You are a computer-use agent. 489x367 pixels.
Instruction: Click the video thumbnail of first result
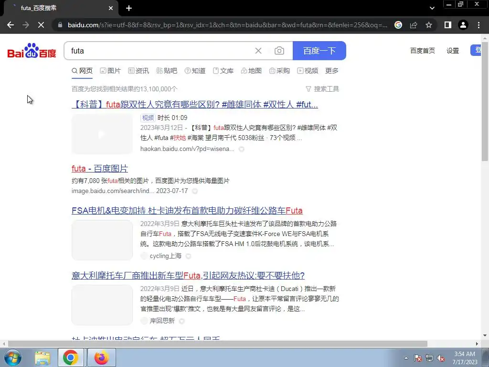click(x=102, y=134)
